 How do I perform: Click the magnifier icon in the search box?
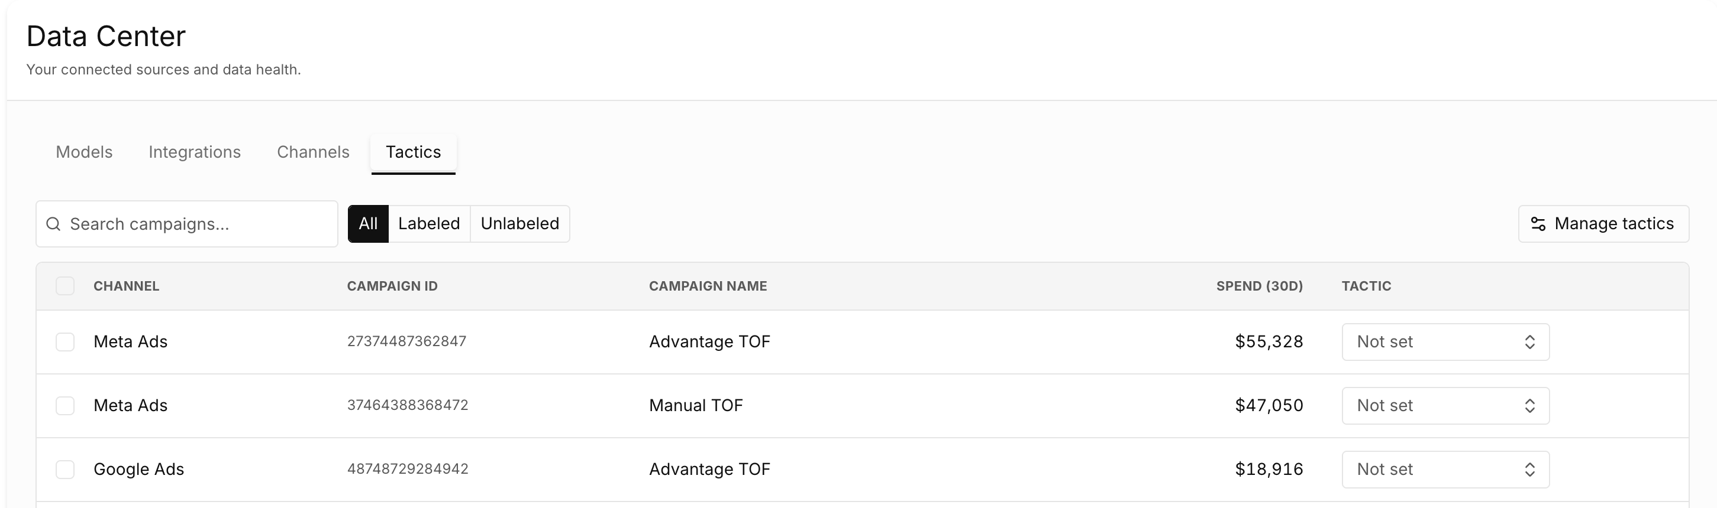[x=53, y=224]
